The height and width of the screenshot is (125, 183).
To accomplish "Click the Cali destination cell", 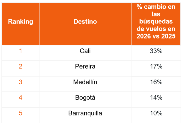I will (x=85, y=51).
